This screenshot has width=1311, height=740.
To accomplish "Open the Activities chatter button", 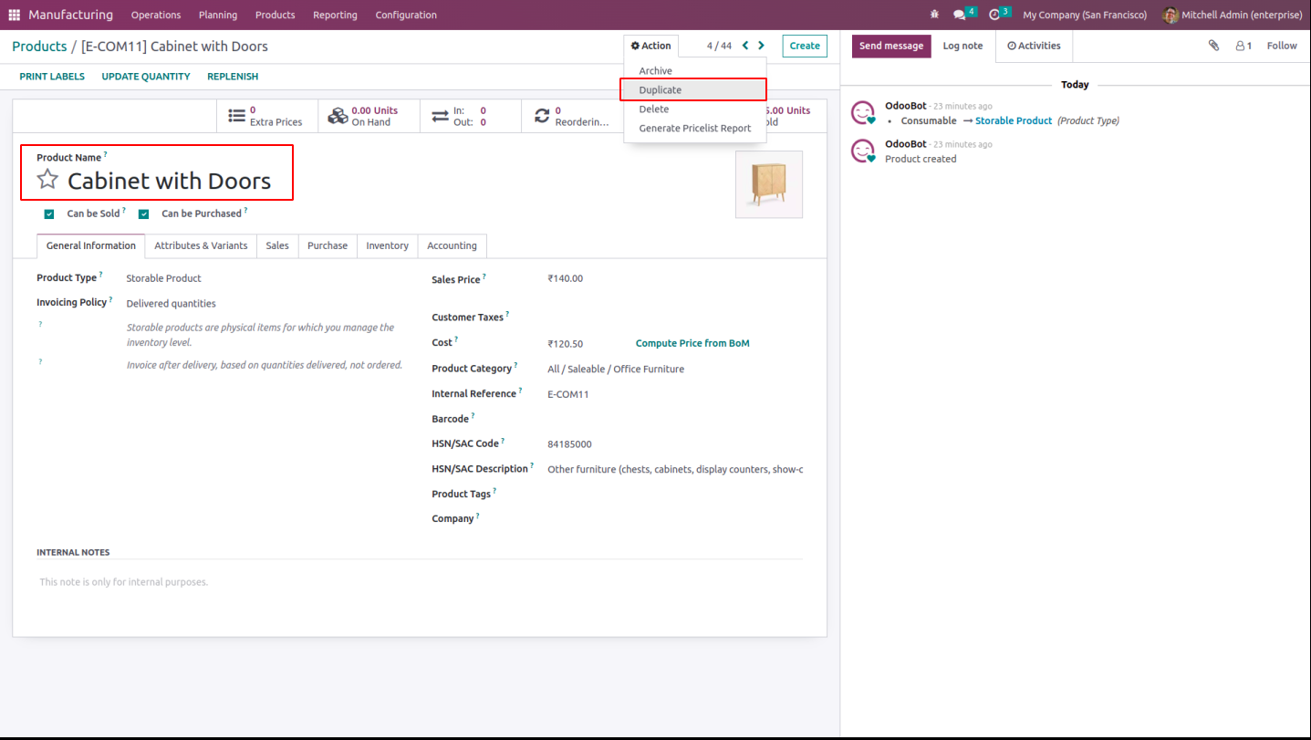I will coord(1035,46).
